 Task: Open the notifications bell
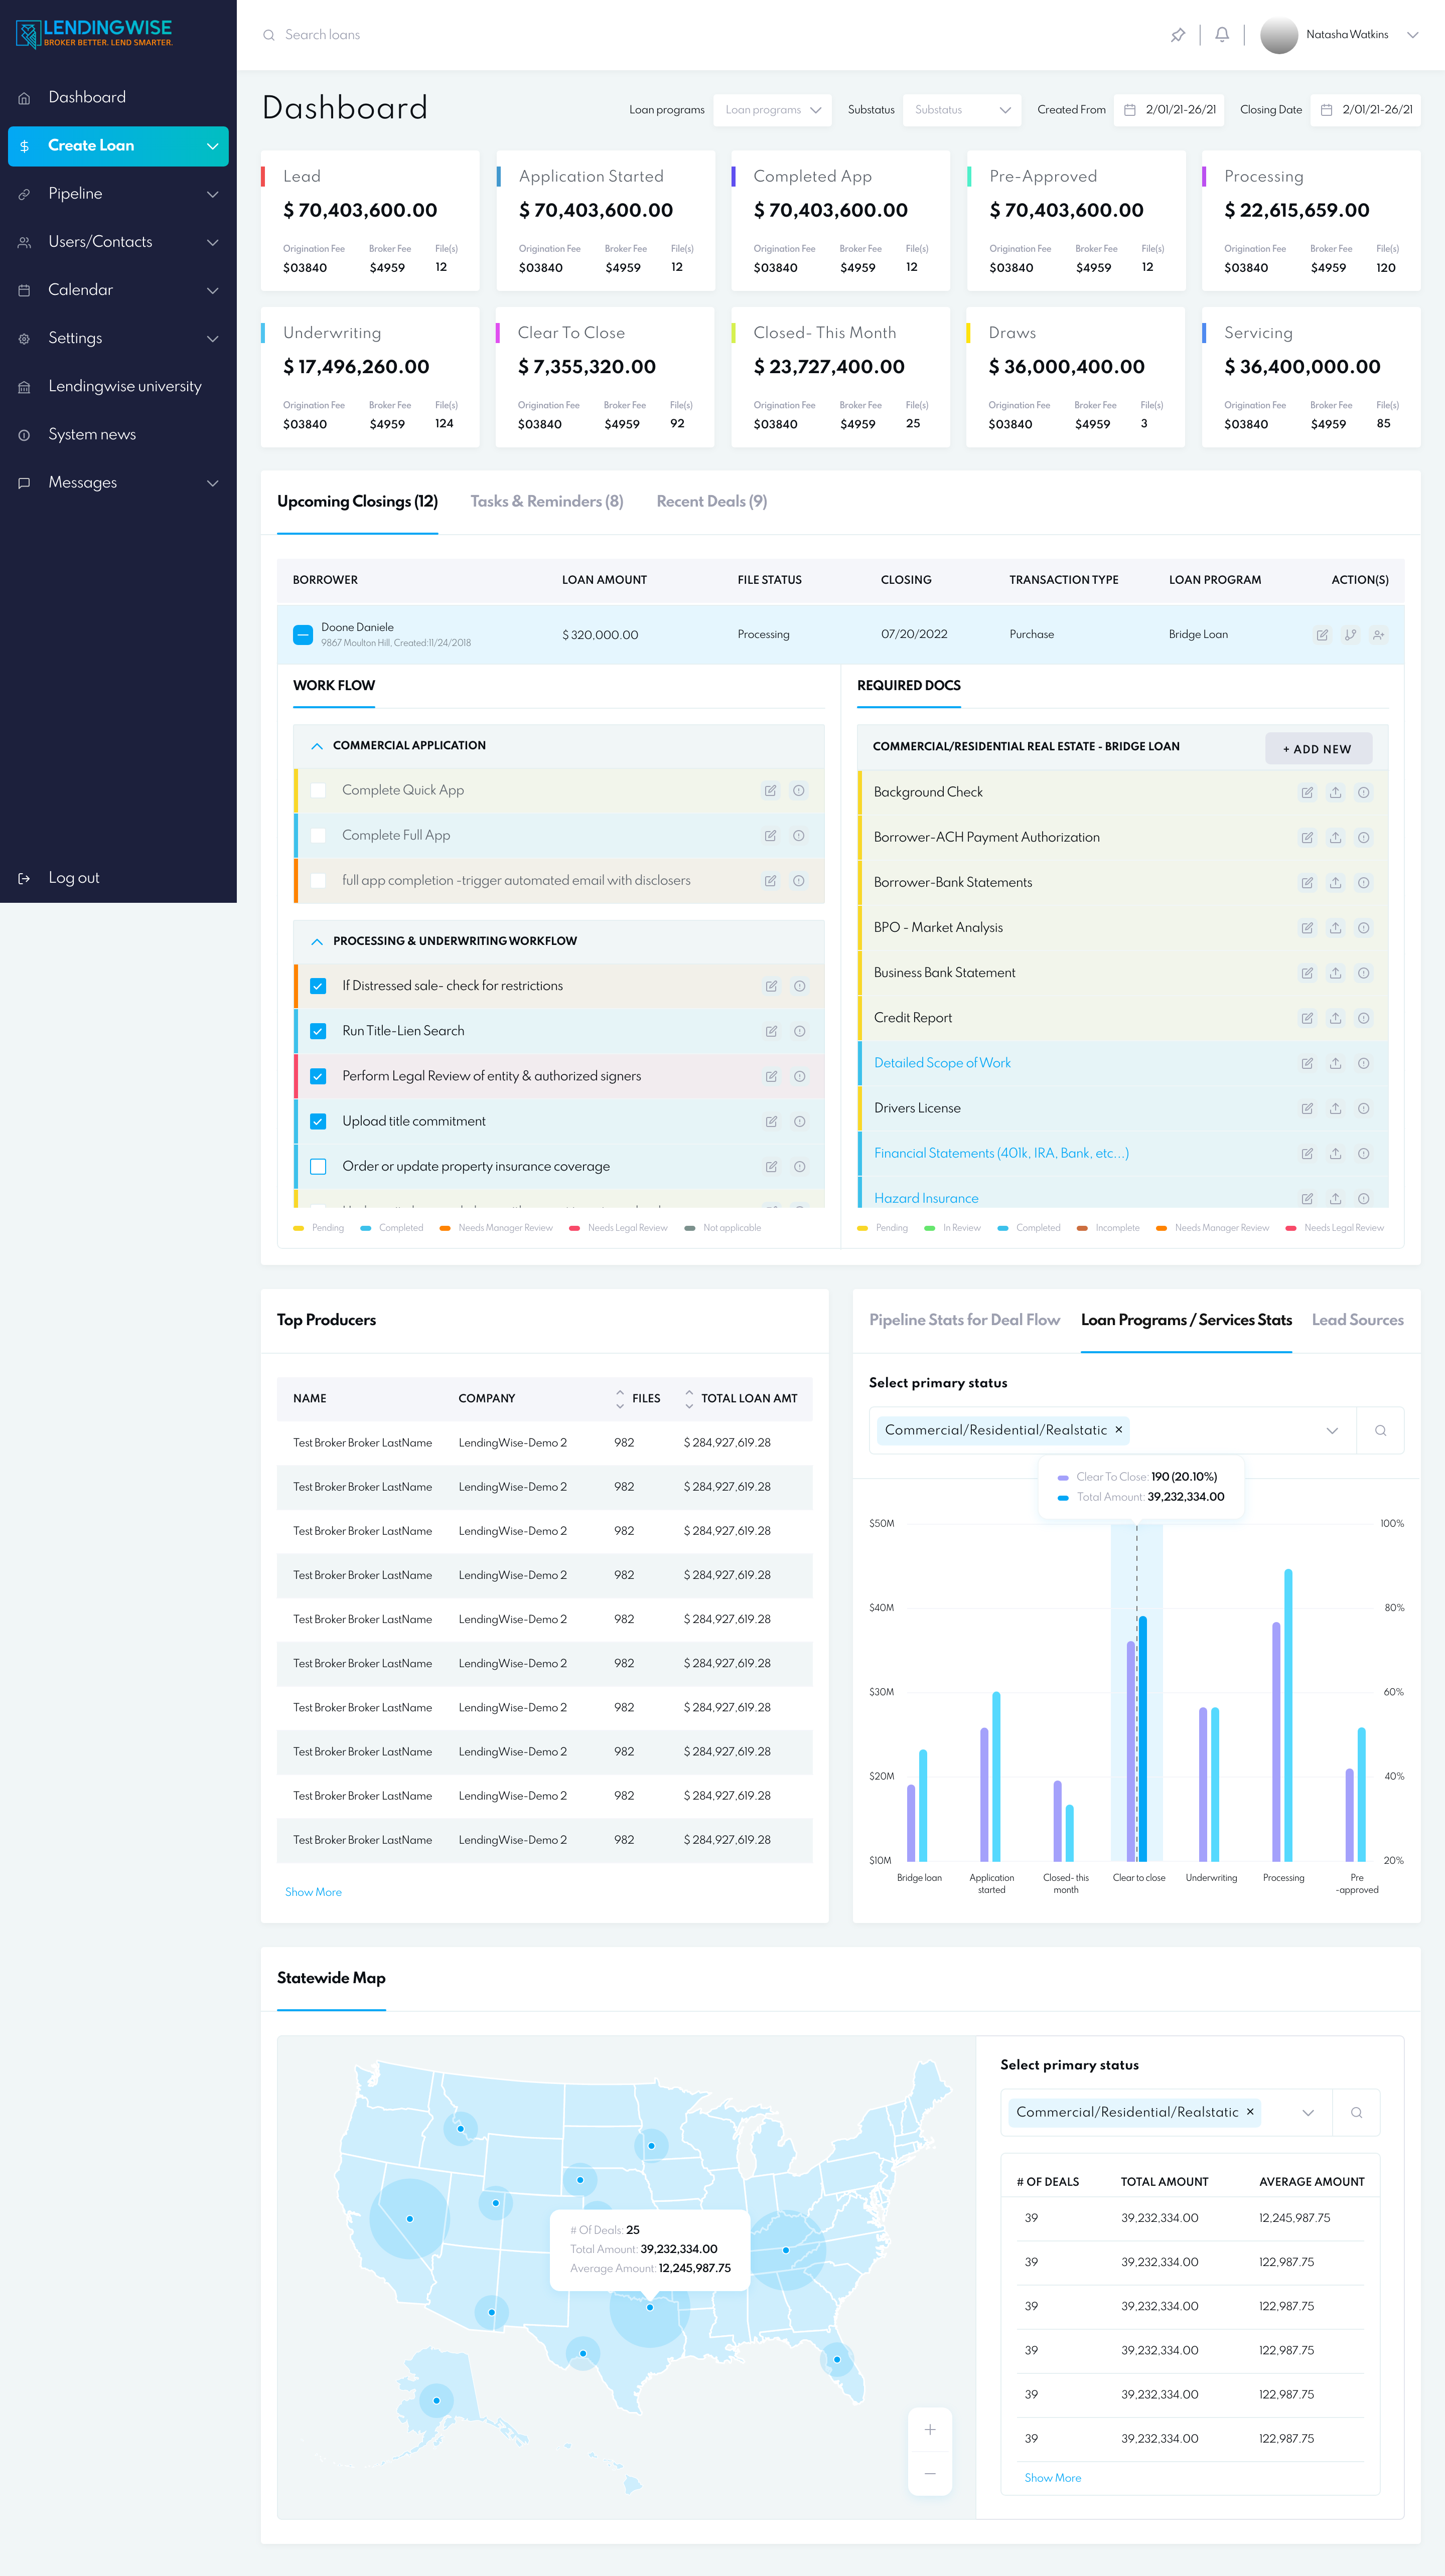[x=1222, y=35]
